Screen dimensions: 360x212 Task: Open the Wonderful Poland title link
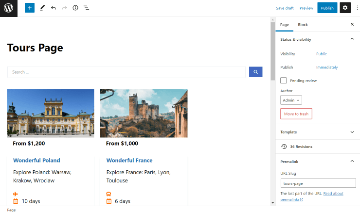click(x=36, y=160)
